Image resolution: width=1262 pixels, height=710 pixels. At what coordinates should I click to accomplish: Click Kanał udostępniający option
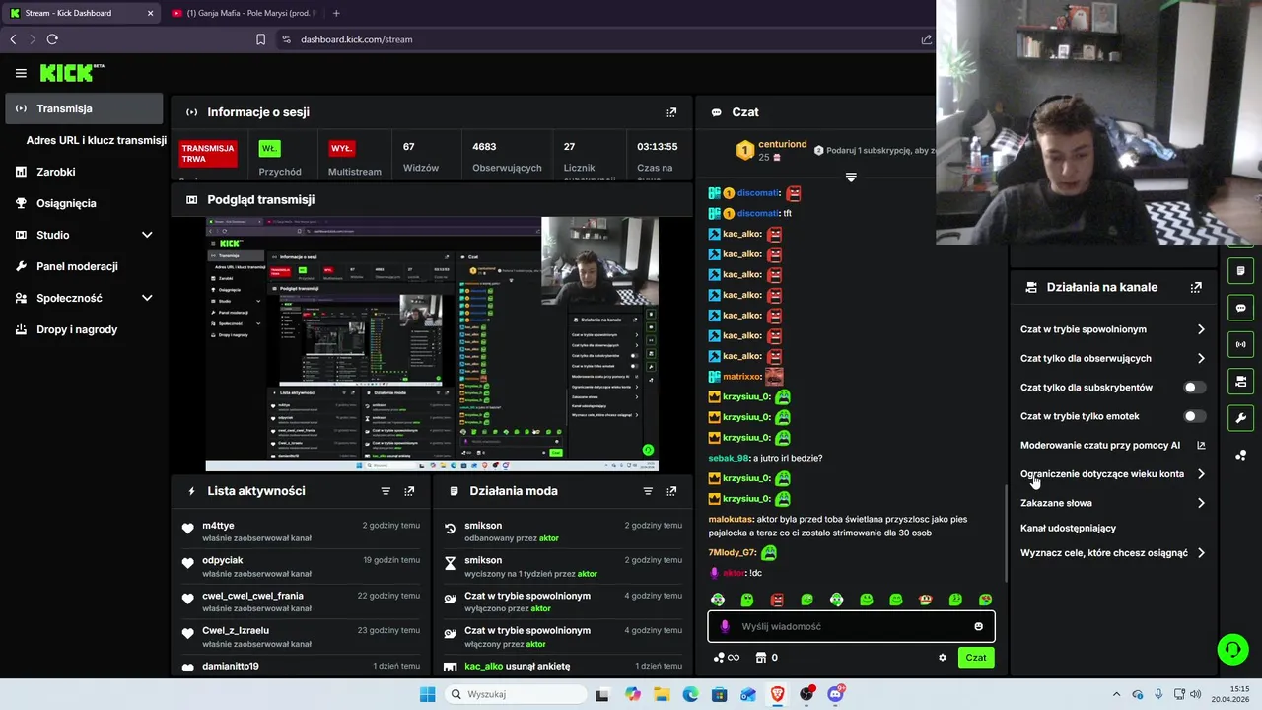coord(1068,528)
